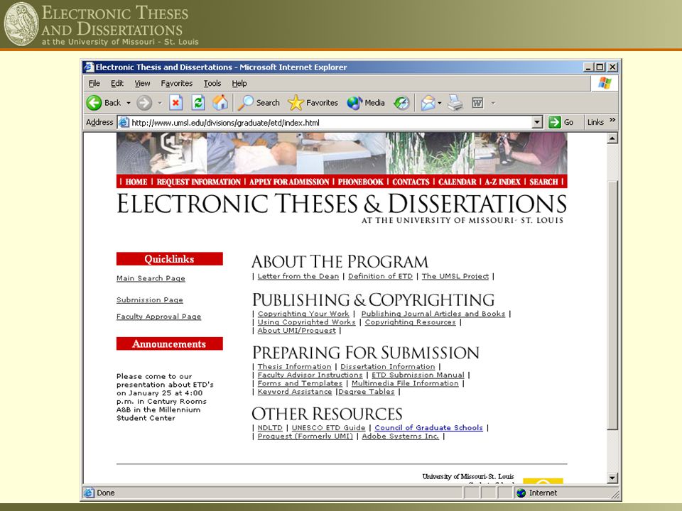Open the Submission Page quicklink

pos(150,300)
